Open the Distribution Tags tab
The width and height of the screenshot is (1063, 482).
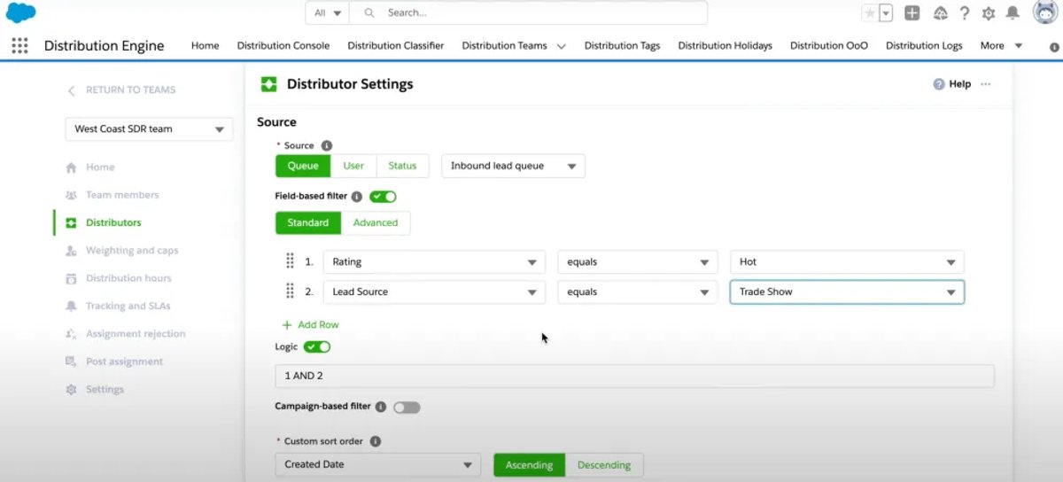622,46
